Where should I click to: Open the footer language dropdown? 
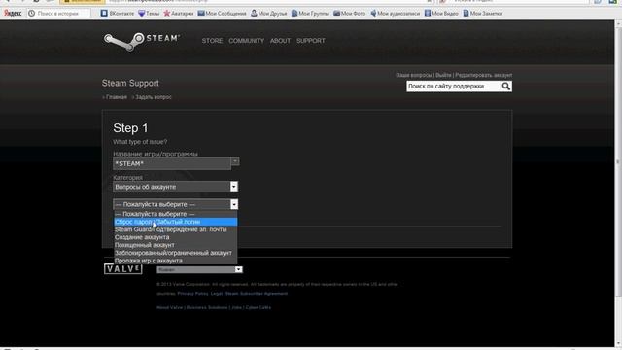199,270
